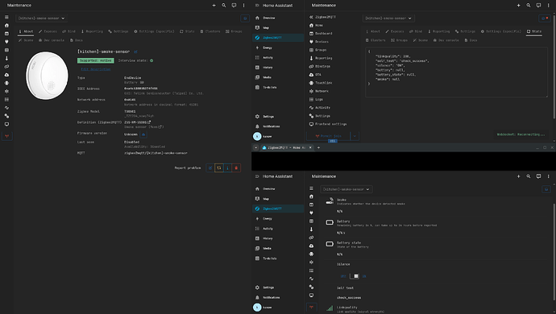The image size is (556, 314).
Task: Switch to Clusters tab in State window
Action: click(x=376, y=40)
